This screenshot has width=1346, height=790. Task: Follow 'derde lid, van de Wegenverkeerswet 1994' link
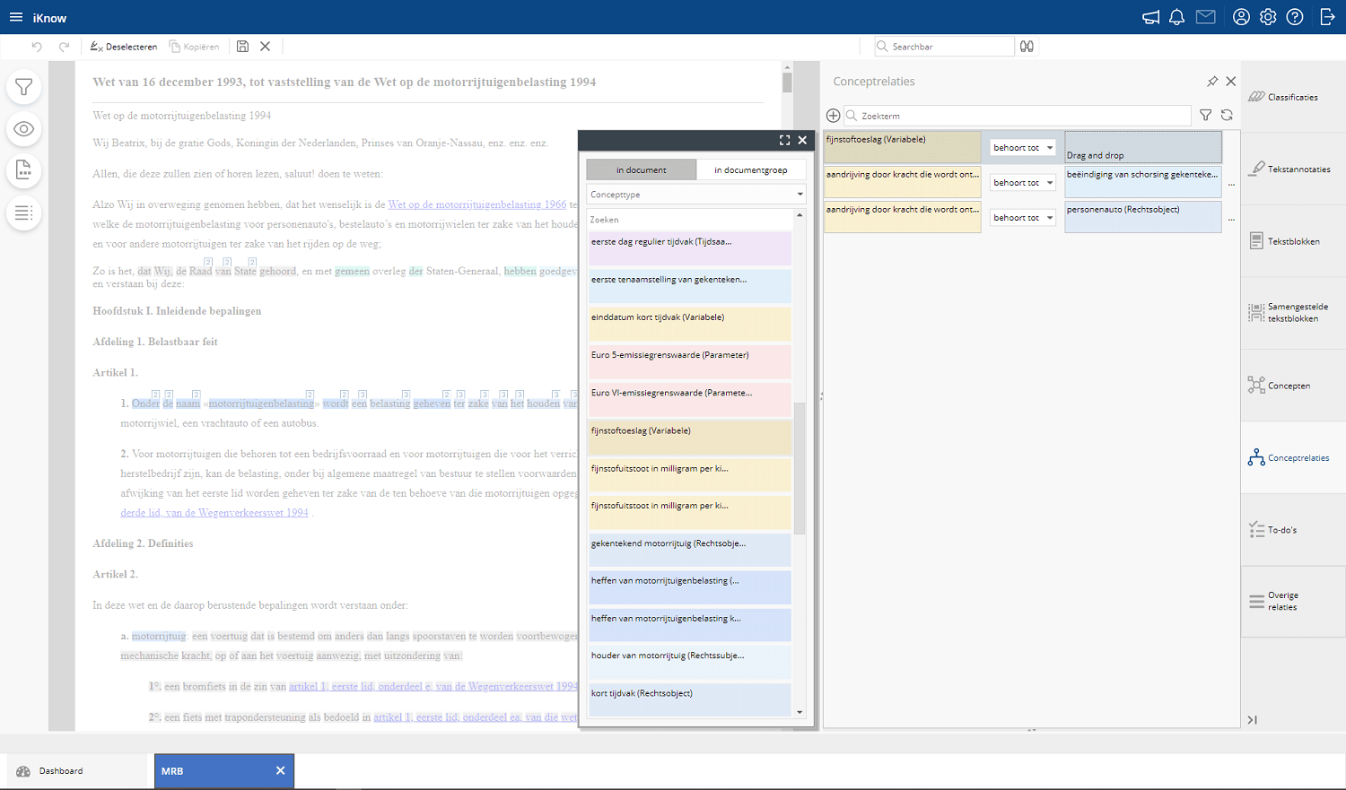pyautogui.click(x=214, y=513)
